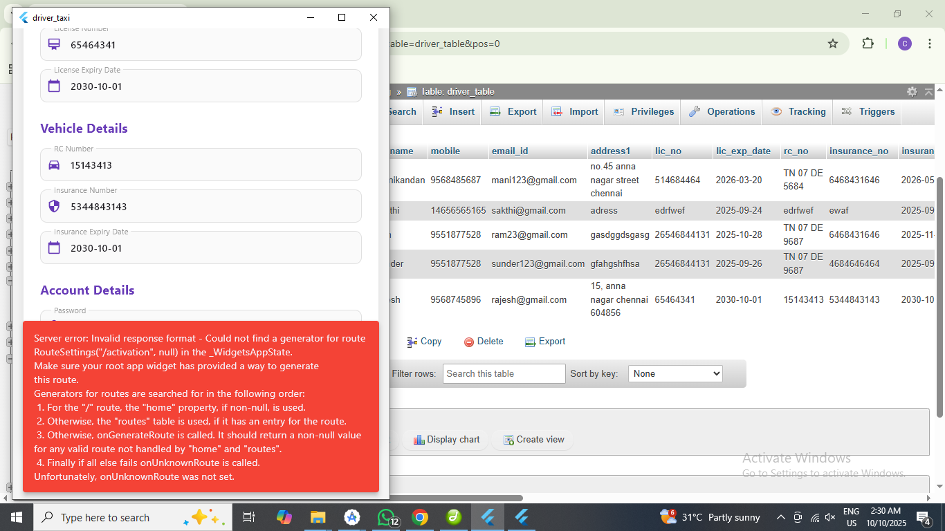Open WhatsApp from the taskbar

[386, 517]
